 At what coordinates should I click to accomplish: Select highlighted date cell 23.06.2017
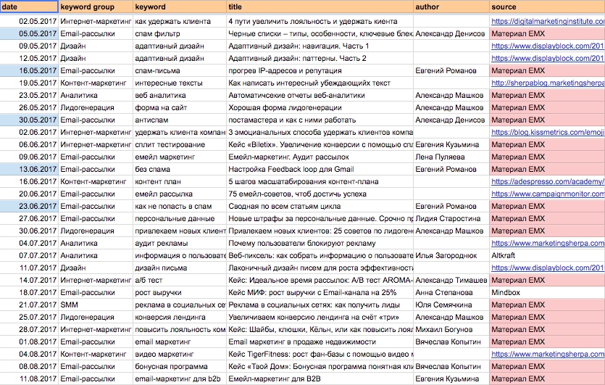[29, 206]
